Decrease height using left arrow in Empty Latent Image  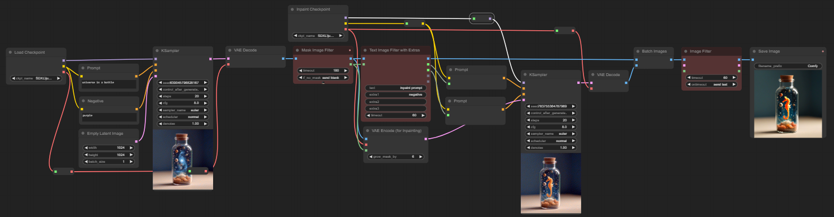(x=86, y=155)
